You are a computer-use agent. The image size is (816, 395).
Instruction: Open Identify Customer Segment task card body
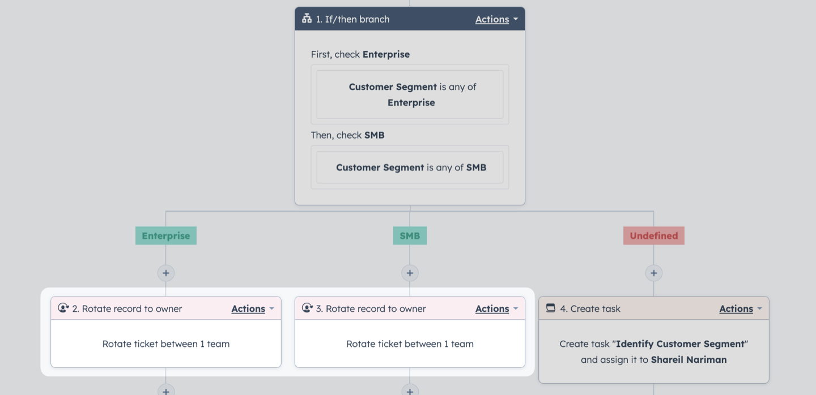click(x=654, y=351)
